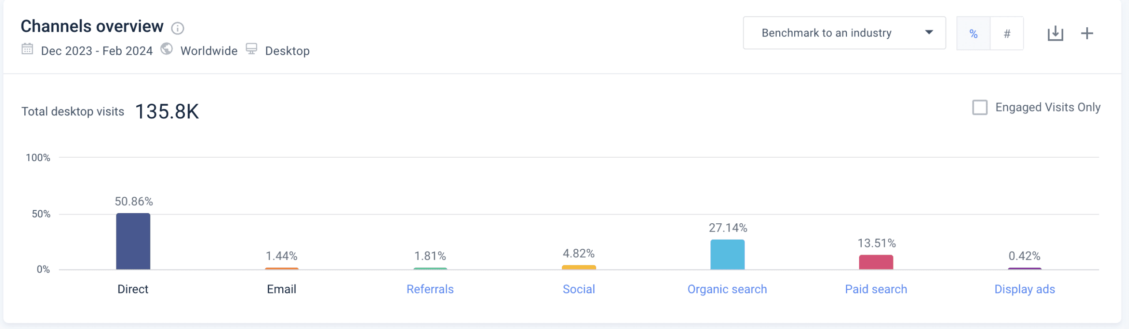Open the Display ads link

(1024, 289)
